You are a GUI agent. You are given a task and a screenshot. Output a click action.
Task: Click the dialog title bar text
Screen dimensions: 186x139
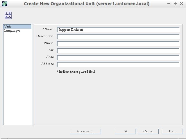coord(87,4)
